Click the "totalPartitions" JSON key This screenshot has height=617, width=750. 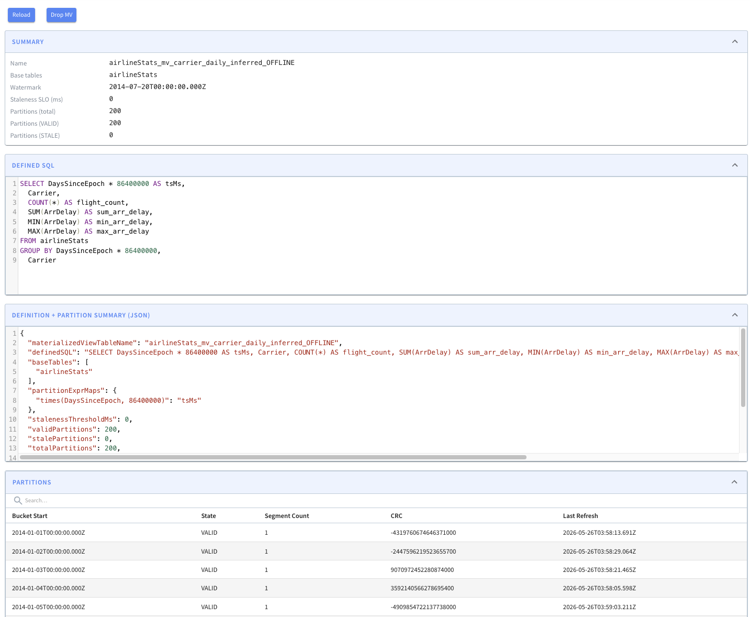(x=62, y=448)
